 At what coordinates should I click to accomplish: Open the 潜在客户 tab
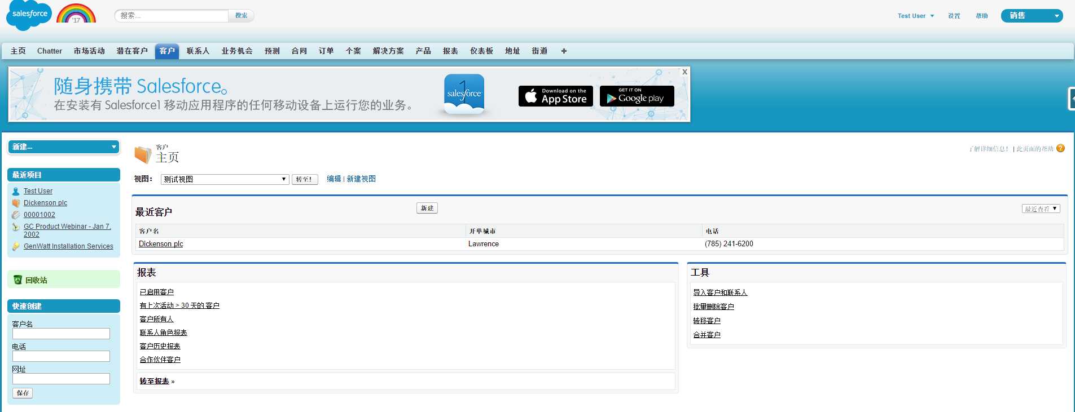[x=132, y=51]
